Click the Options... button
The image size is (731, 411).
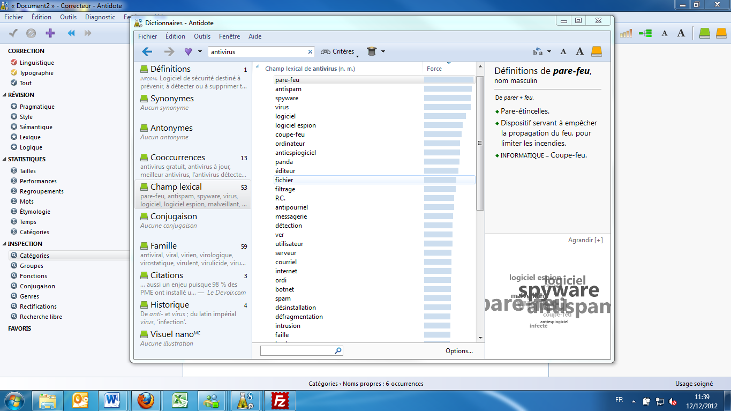[459, 351]
